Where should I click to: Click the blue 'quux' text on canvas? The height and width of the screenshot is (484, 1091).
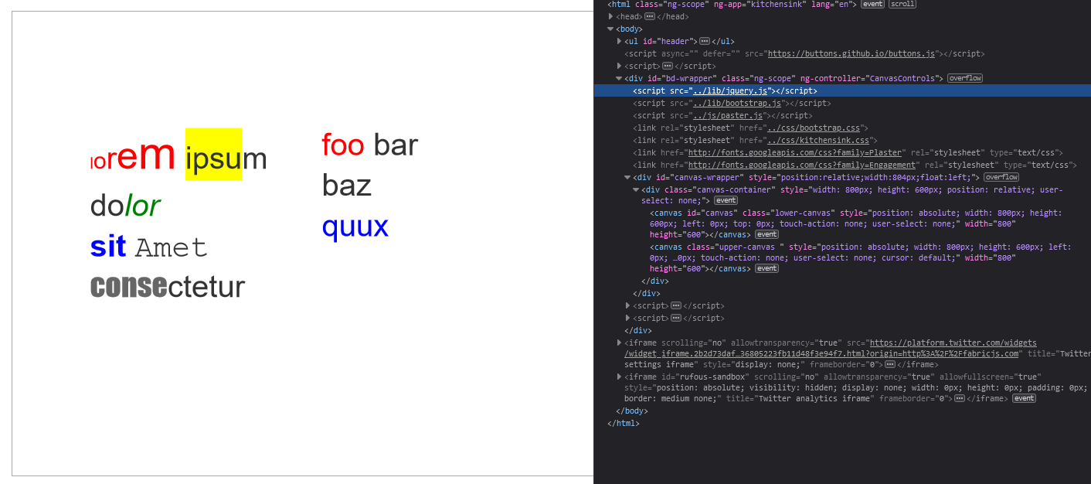click(355, 227)
